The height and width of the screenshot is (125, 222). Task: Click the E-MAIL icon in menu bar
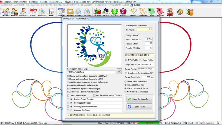(x=132, y=5)
